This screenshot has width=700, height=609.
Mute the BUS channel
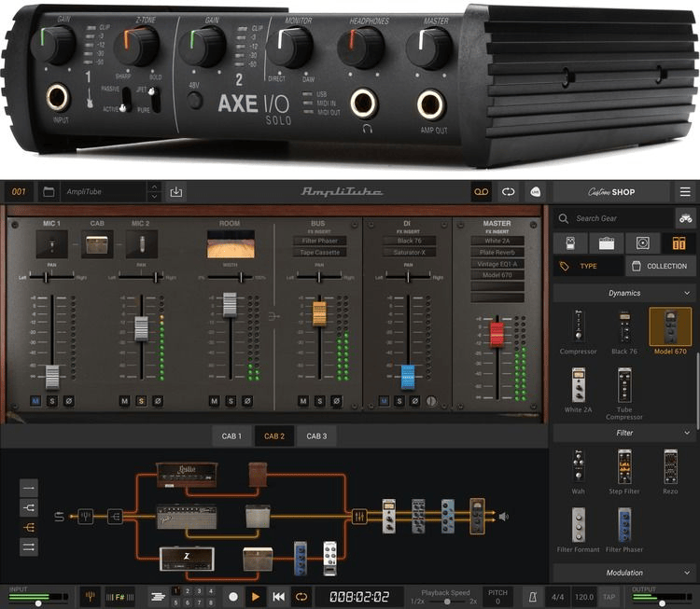(303, 401)
